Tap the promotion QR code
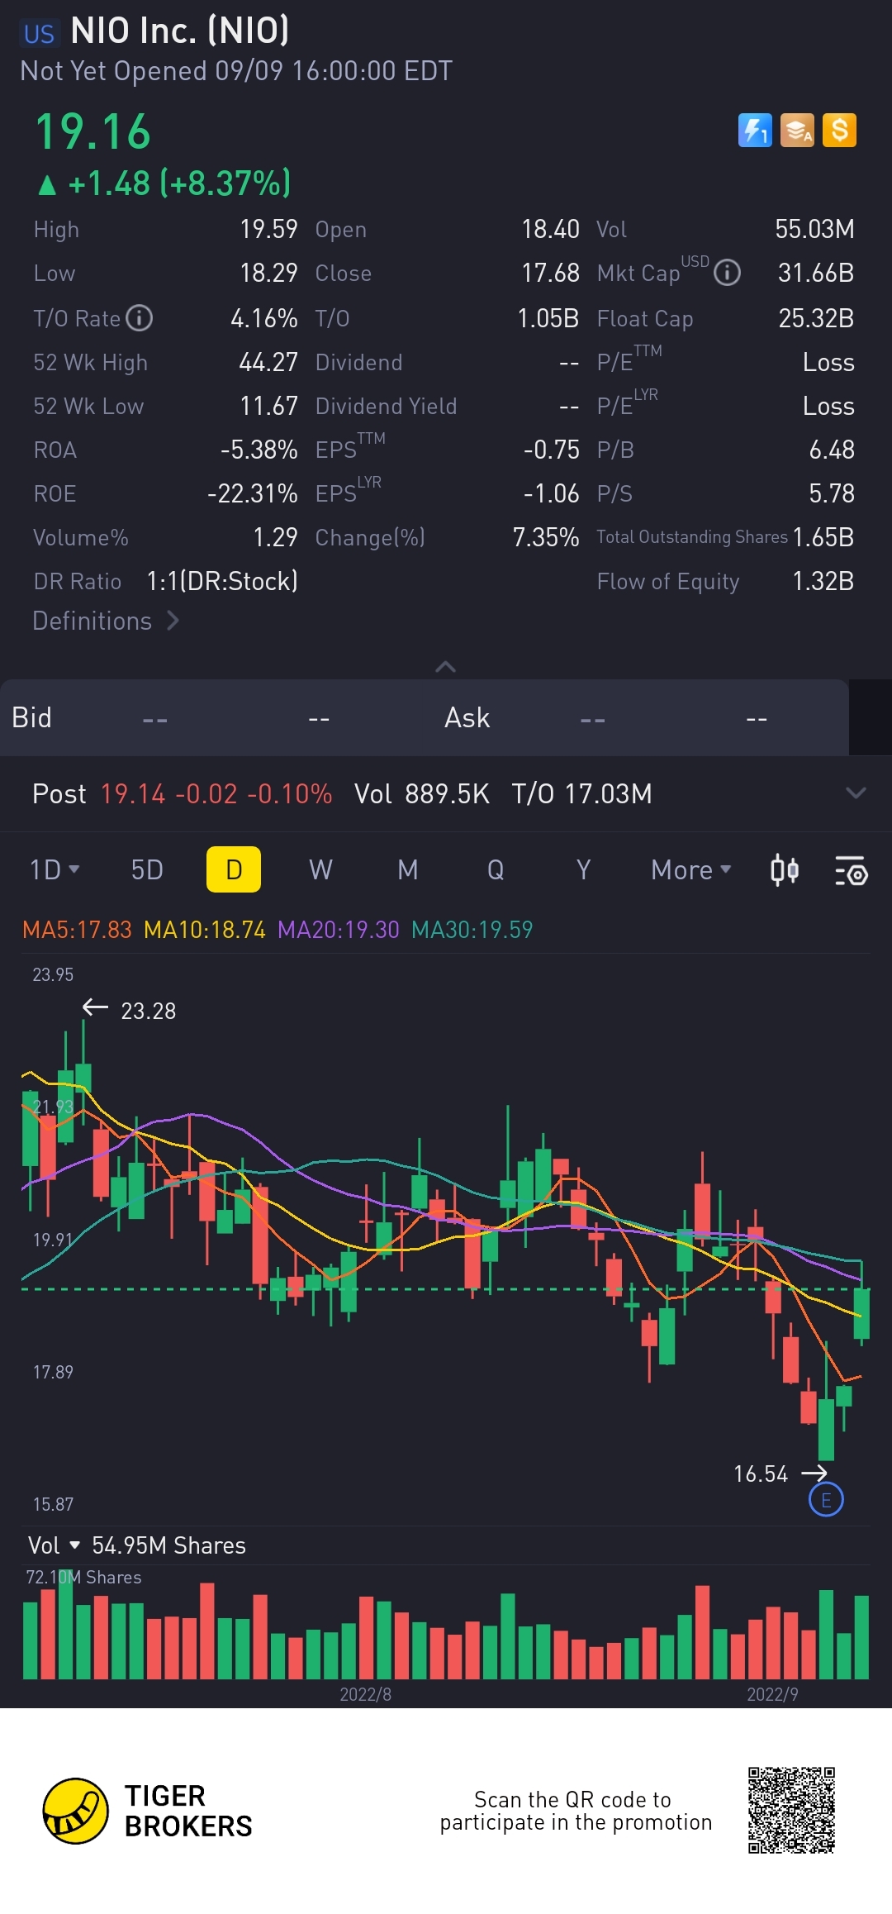The width and height of the screenshot is (892, 1914). click(791, 1810)
